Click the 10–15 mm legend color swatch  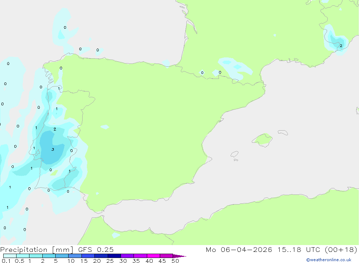pyautogui.click(x=75, y=256)
